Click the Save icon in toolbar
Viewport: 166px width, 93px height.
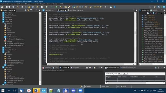6,7
